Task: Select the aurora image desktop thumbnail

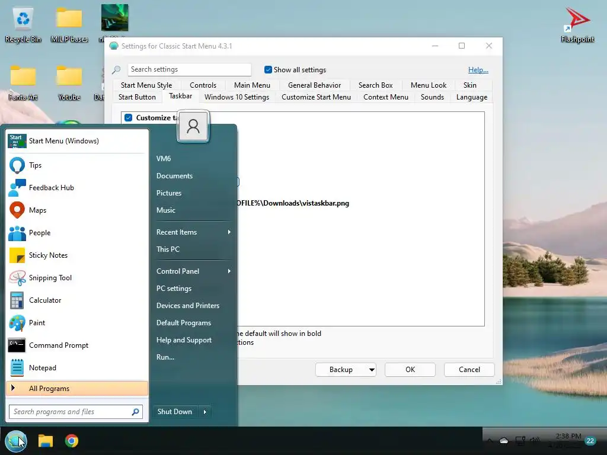Action: tap(114, 18)
